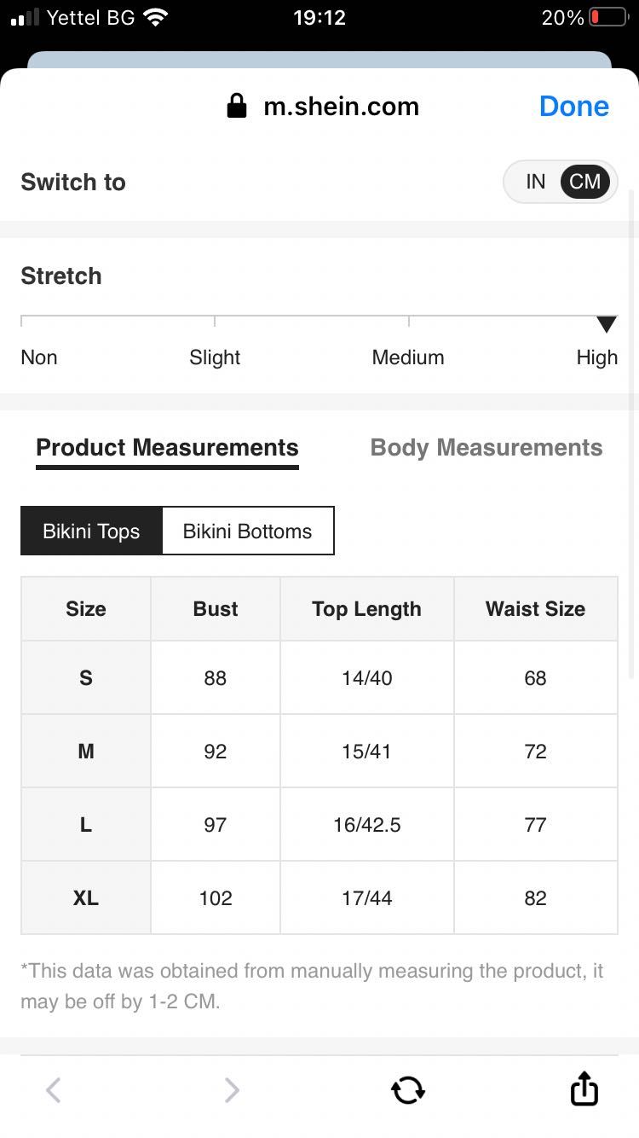This screenshot has height=1138, width=639.
Task: Tap Done to close the browser view
Action: click(x=574, y=106)
